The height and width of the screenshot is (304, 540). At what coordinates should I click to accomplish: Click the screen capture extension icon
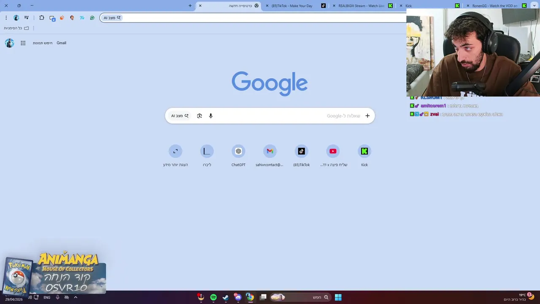tap(52, 18)
